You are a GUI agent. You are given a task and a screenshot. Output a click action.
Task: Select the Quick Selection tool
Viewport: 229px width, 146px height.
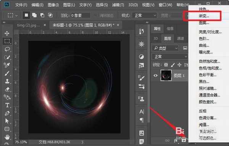7,57
